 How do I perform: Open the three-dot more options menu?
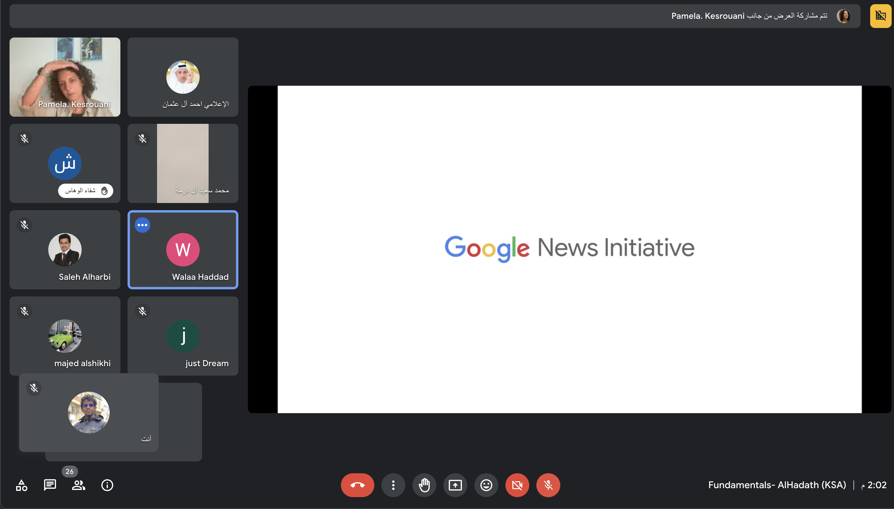[393, 485]
